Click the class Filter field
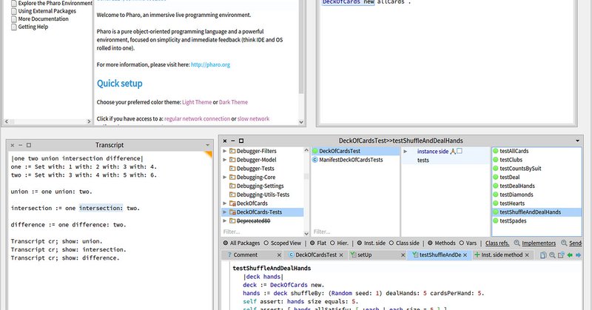 click(x=354, y=232)
